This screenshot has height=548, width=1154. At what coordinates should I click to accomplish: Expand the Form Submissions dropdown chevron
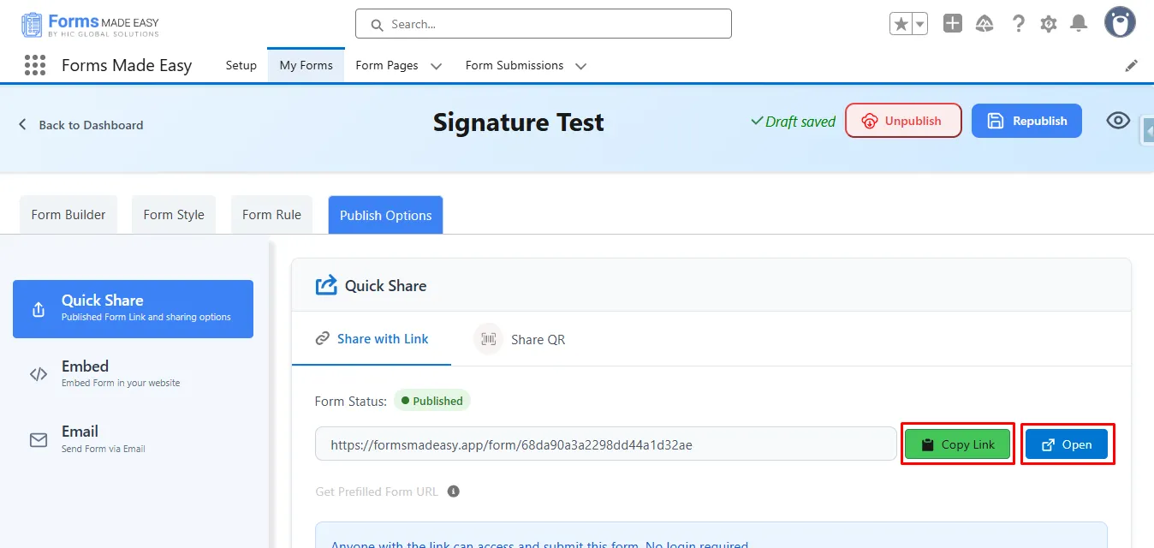(581, 66)
